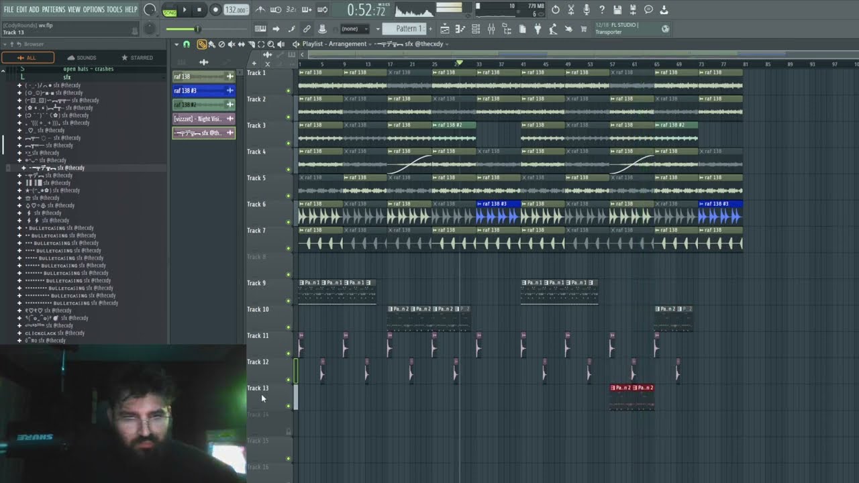The image size is (859, 483).
Task: Select the playlist delete tool
Action: click(x=221, y=44)
